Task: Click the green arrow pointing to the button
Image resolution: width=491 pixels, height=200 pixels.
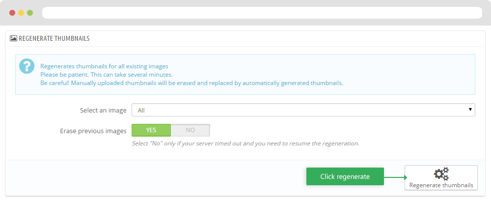Action: tap(395, 177)
